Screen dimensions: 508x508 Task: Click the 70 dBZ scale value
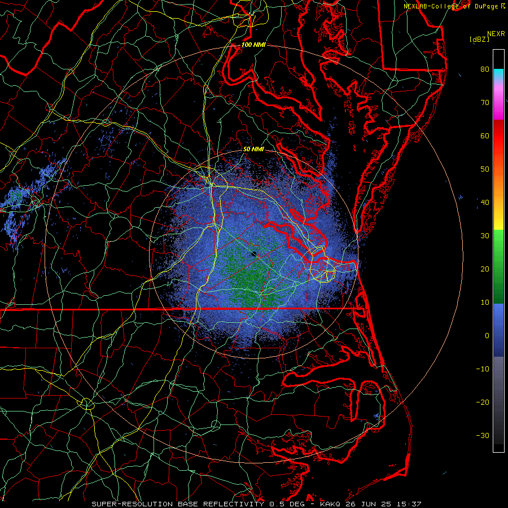point(485,102)
